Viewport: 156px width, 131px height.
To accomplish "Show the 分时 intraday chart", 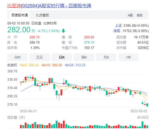I will click(x=17, y=57).
